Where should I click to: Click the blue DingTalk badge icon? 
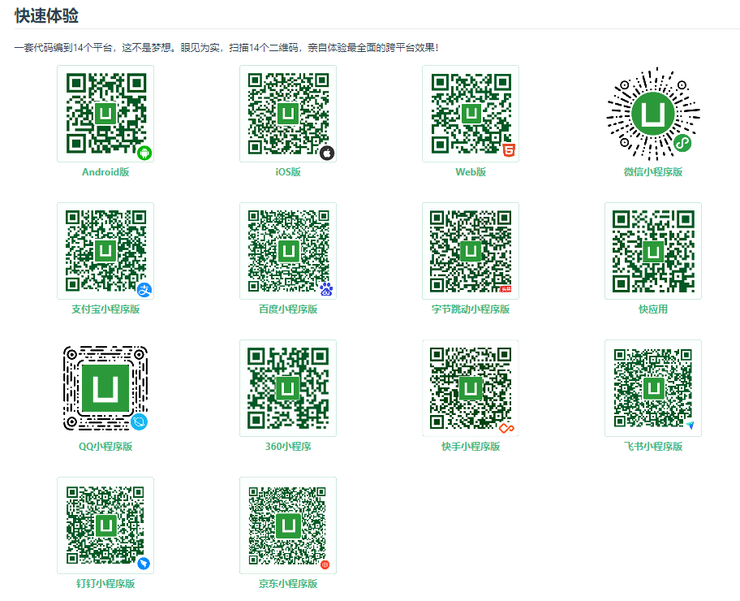144,564
